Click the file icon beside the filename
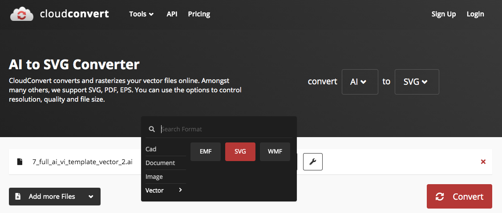Screen dimensions: 502x213 point(20,162)
